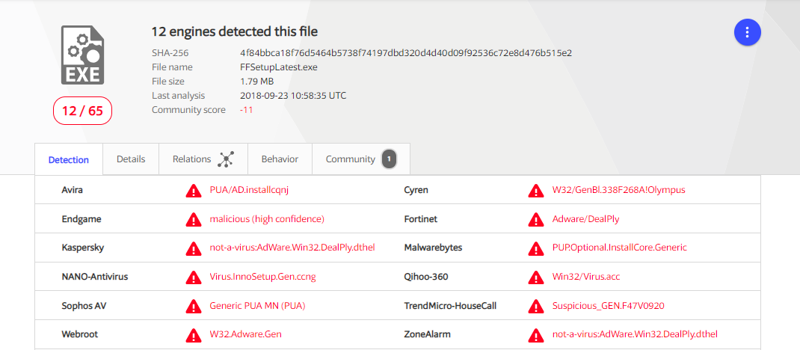Screen dimensions: 800x350
Task: Click the Suspicious_GEN.F47V0920 result
Action: tap(608, 306)
